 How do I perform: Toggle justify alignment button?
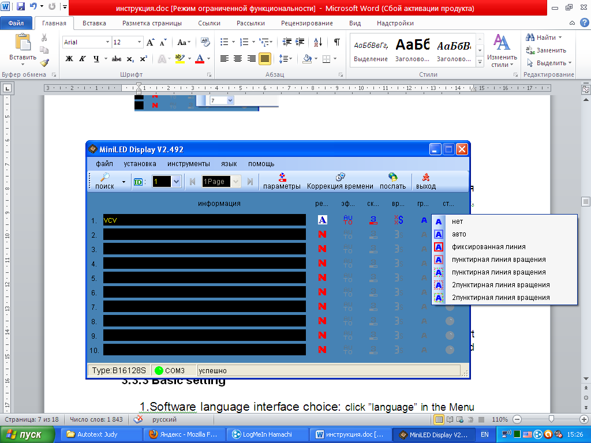(264, 59)
